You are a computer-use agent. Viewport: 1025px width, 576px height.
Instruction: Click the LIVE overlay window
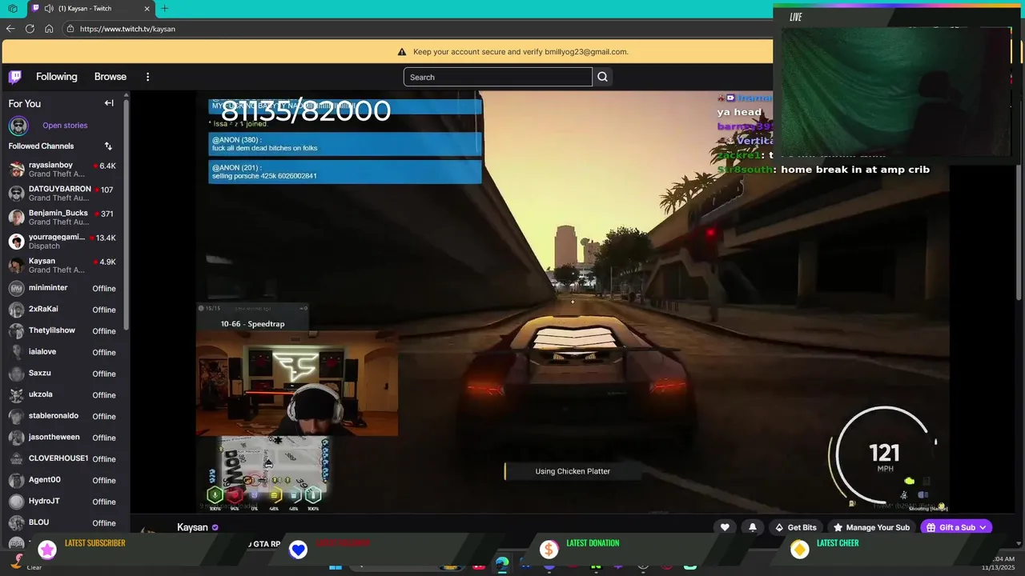point(898,83)
